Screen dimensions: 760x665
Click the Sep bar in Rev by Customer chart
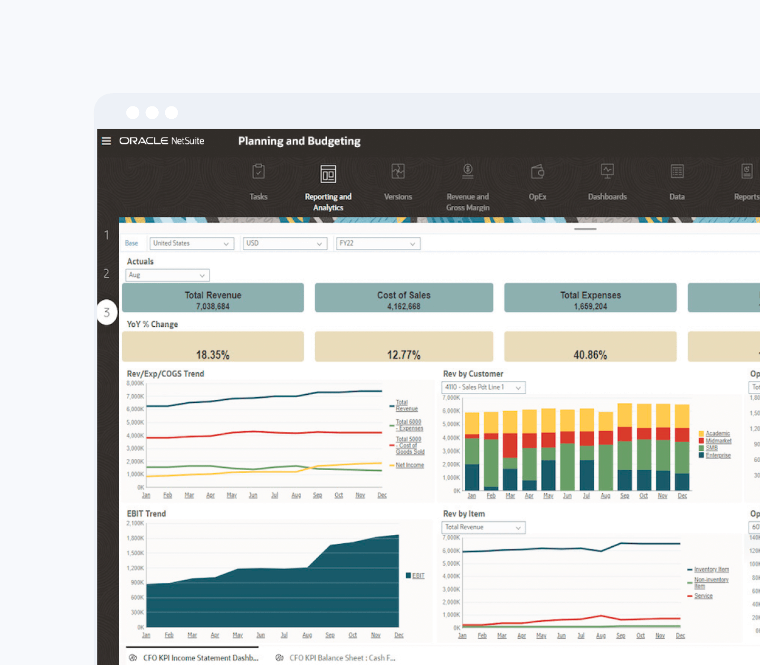pyautogui.click(x=625, y=447)
